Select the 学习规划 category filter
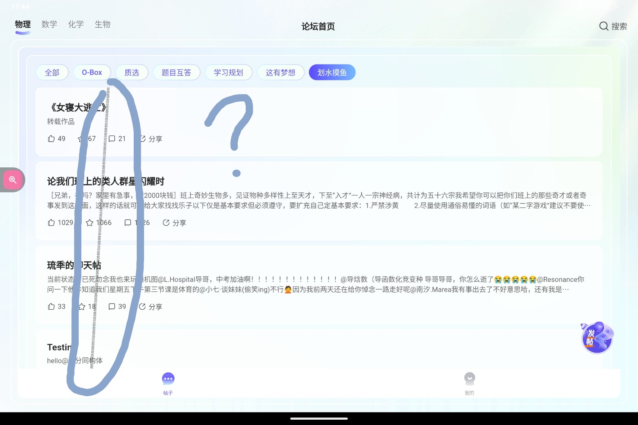This screenshot has width=638, height=425. pyautogui.click(x=228, y=72)
